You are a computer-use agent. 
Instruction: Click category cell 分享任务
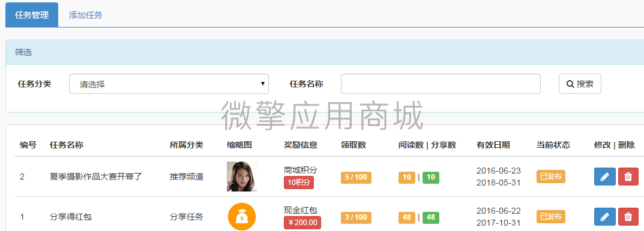[187, 217]
